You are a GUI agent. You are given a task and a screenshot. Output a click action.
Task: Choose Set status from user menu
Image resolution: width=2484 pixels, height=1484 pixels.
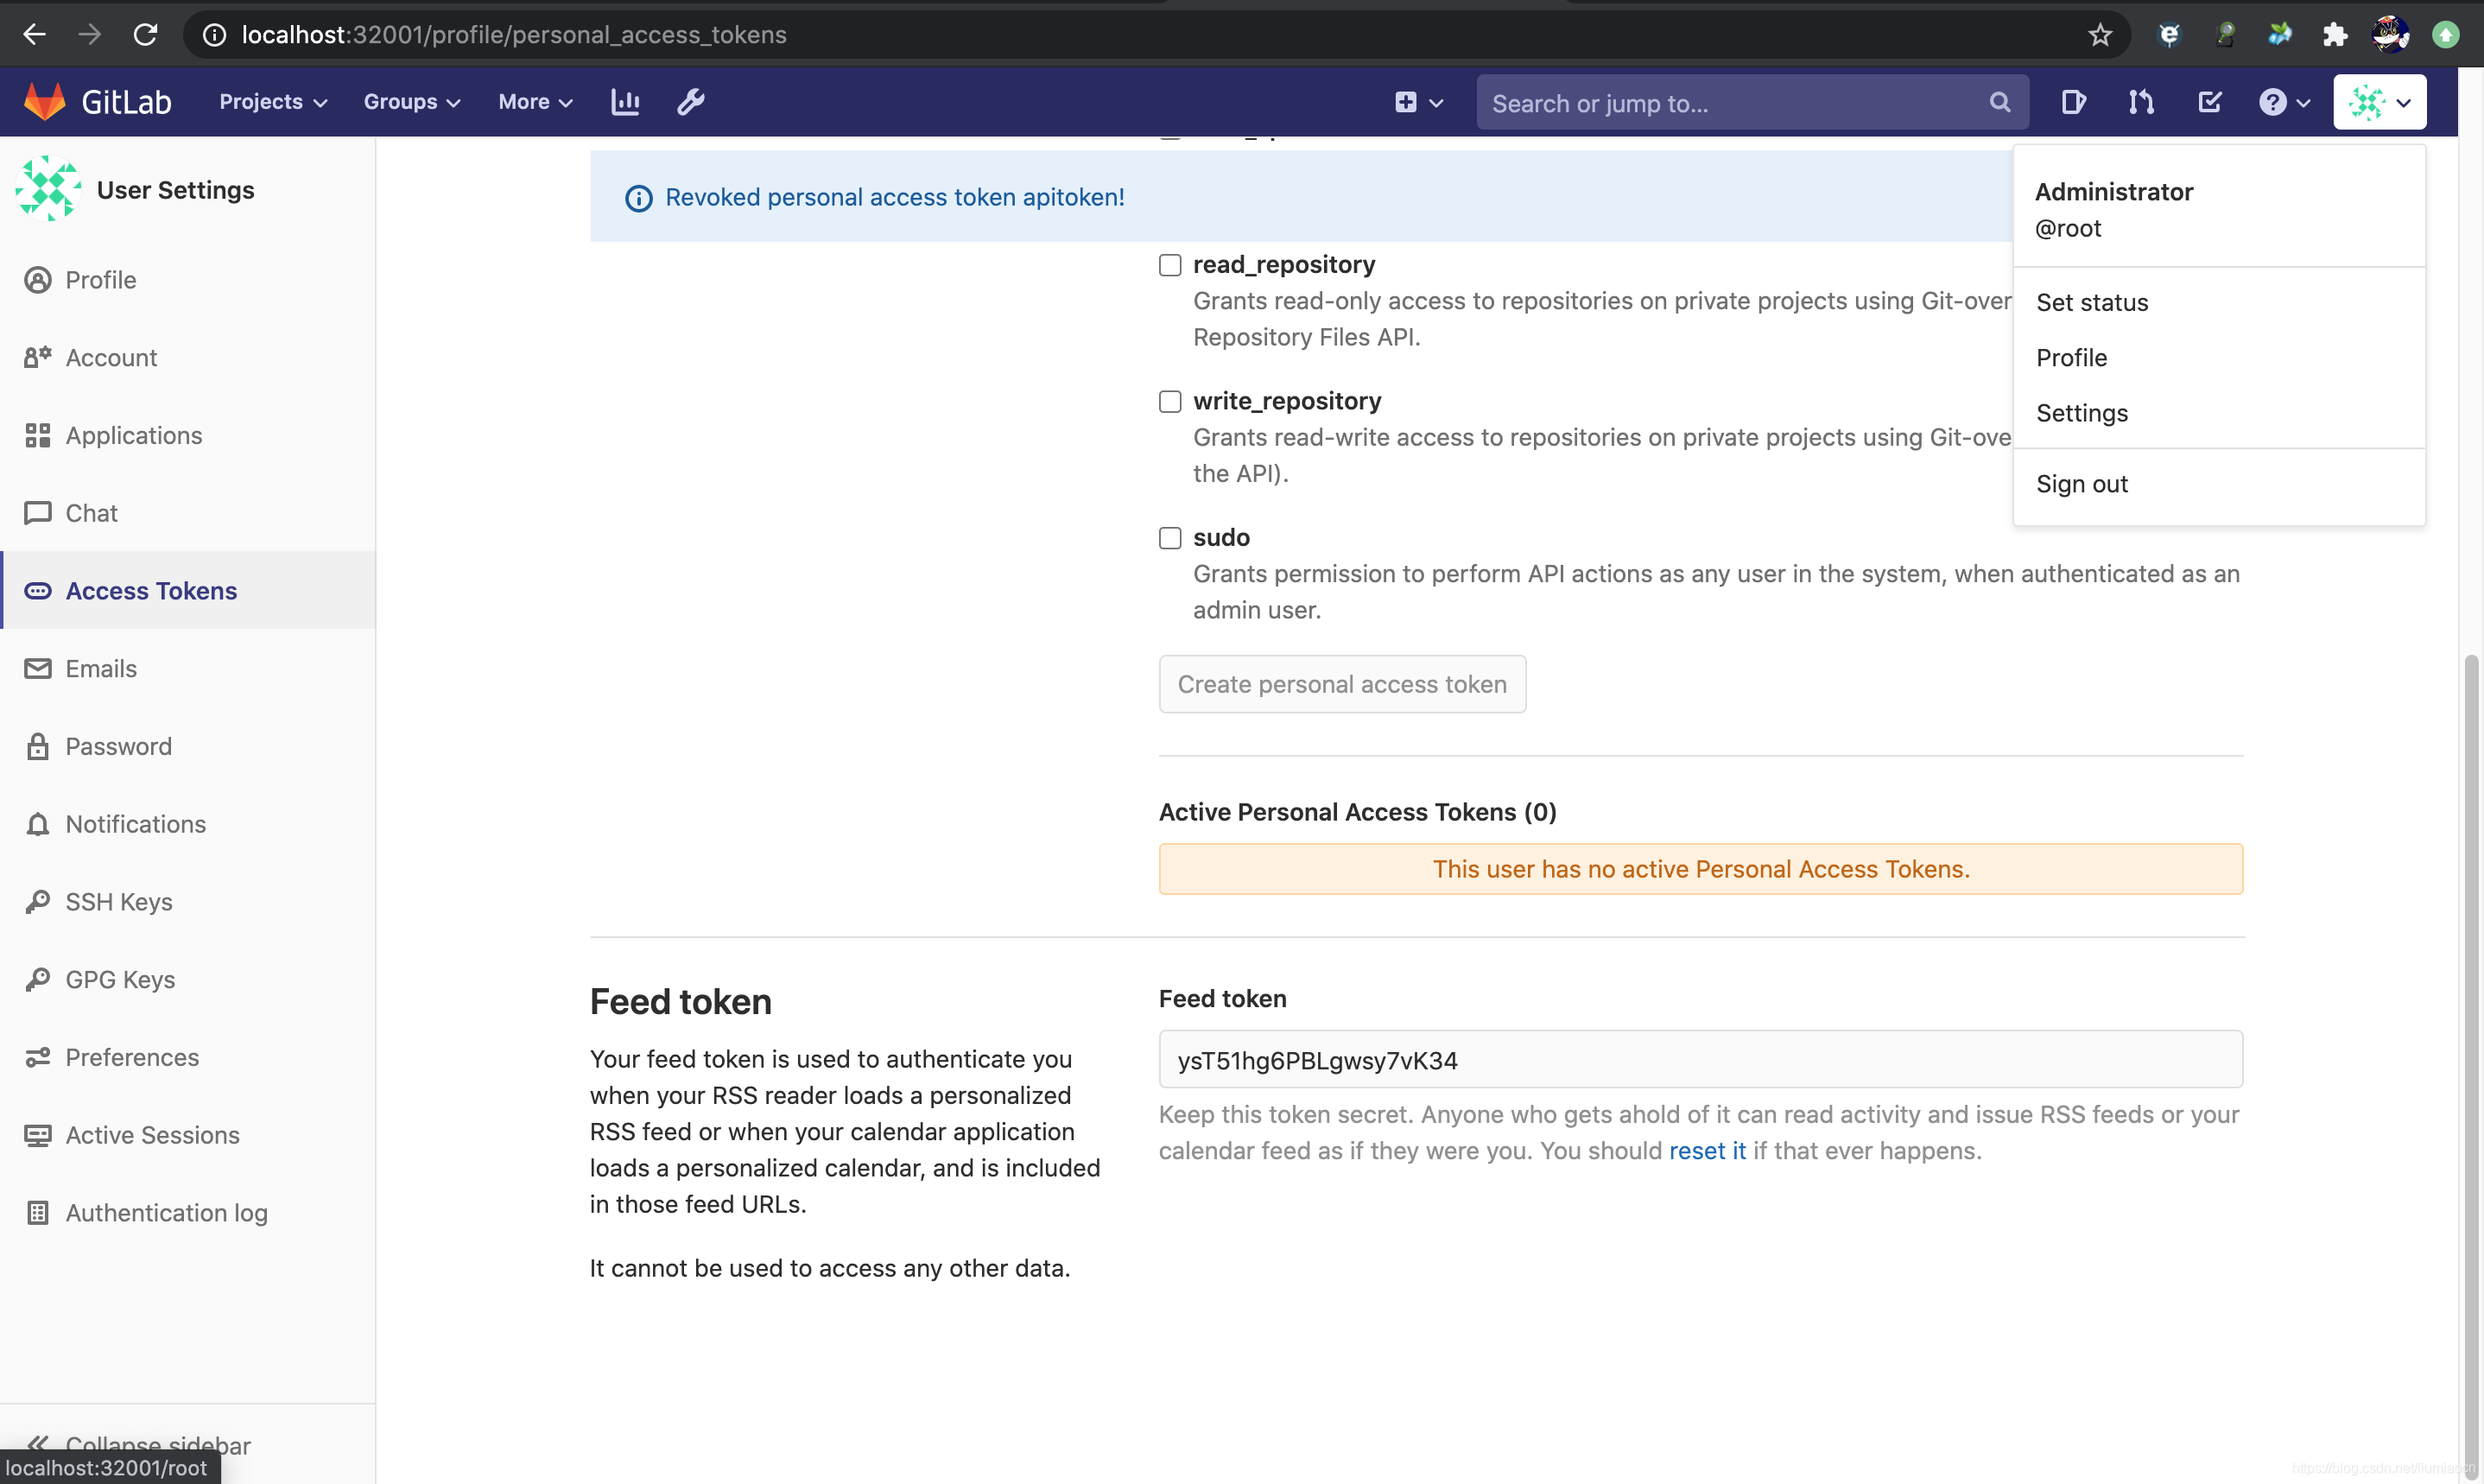pyautogui.click(x=2219, y=302)
